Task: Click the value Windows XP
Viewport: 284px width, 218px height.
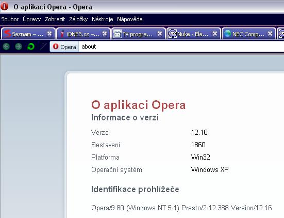Action: (210, 169)
